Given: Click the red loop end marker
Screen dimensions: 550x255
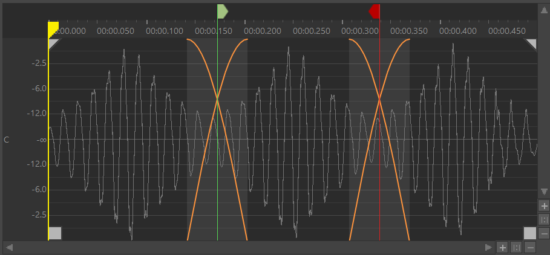Looking at the screenshot, I should tap(375, 11).
